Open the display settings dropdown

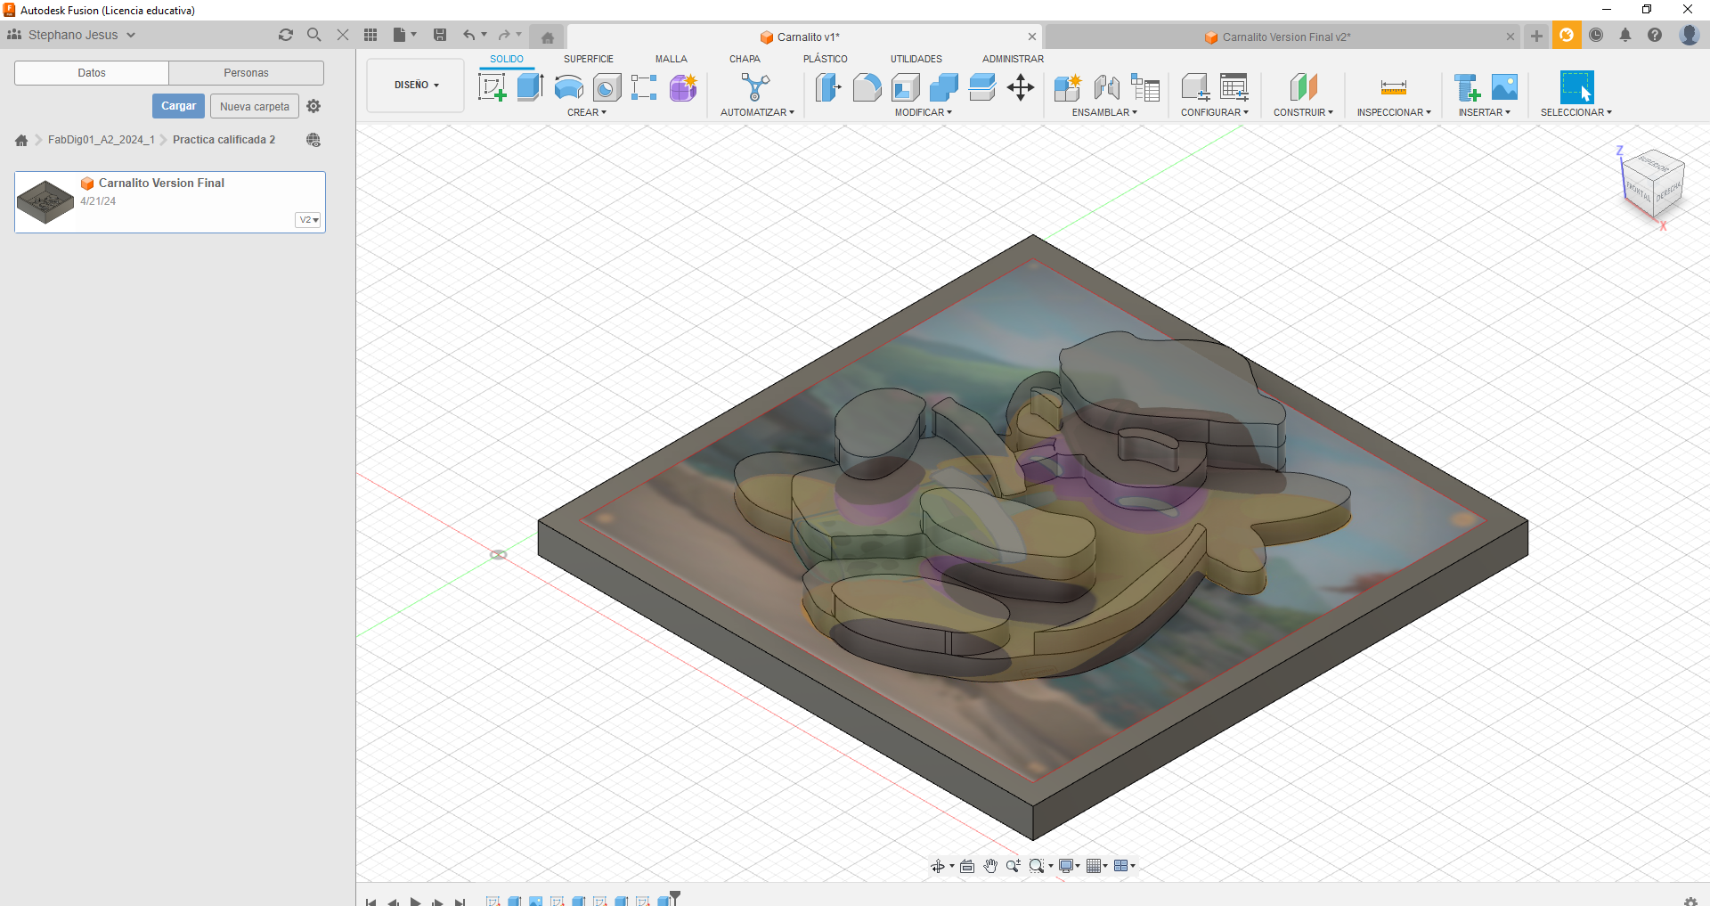(x=1069, y=866)
